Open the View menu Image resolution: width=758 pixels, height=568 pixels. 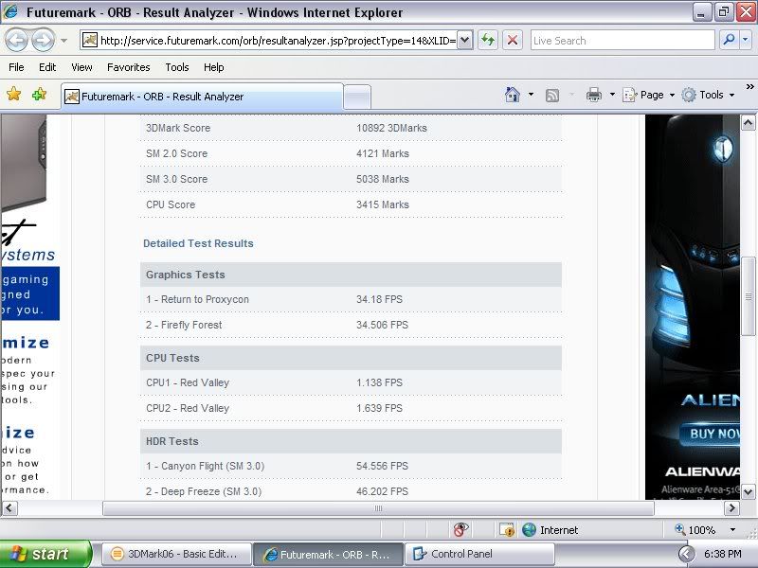[81, 67]
